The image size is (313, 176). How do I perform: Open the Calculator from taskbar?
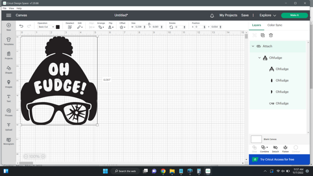coord(199,171)
